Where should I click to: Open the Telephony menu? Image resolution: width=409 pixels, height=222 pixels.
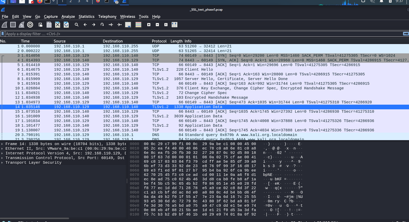107,17
